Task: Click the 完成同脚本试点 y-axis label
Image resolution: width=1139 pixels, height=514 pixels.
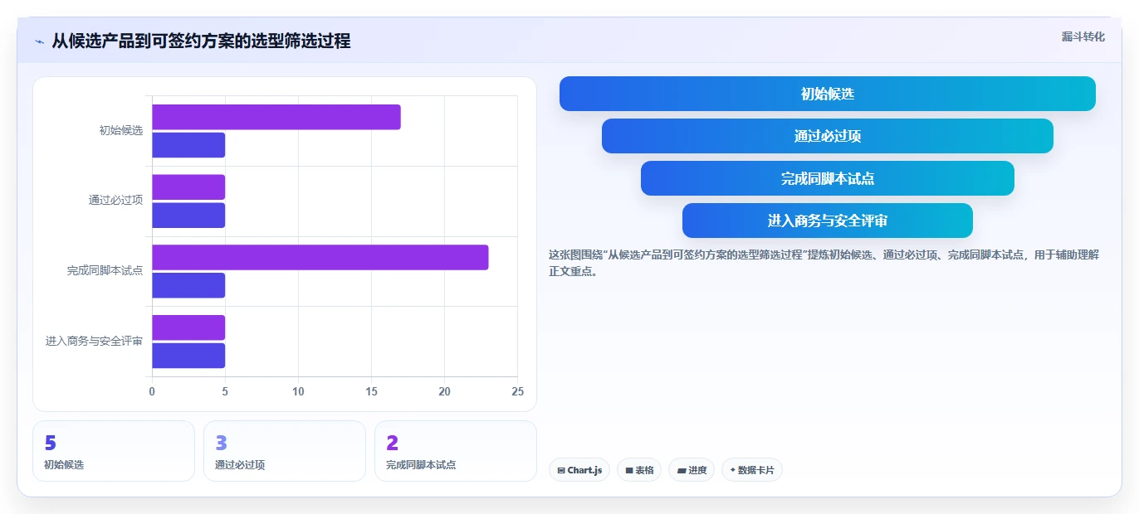Action: [105, 271]
